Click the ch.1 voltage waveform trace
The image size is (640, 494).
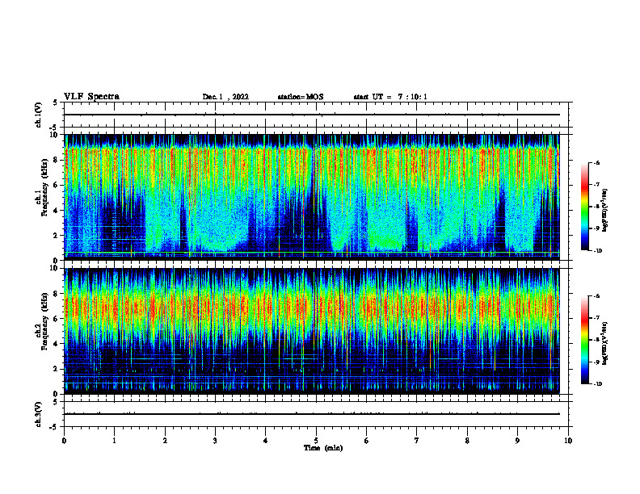tap(312, 115)
